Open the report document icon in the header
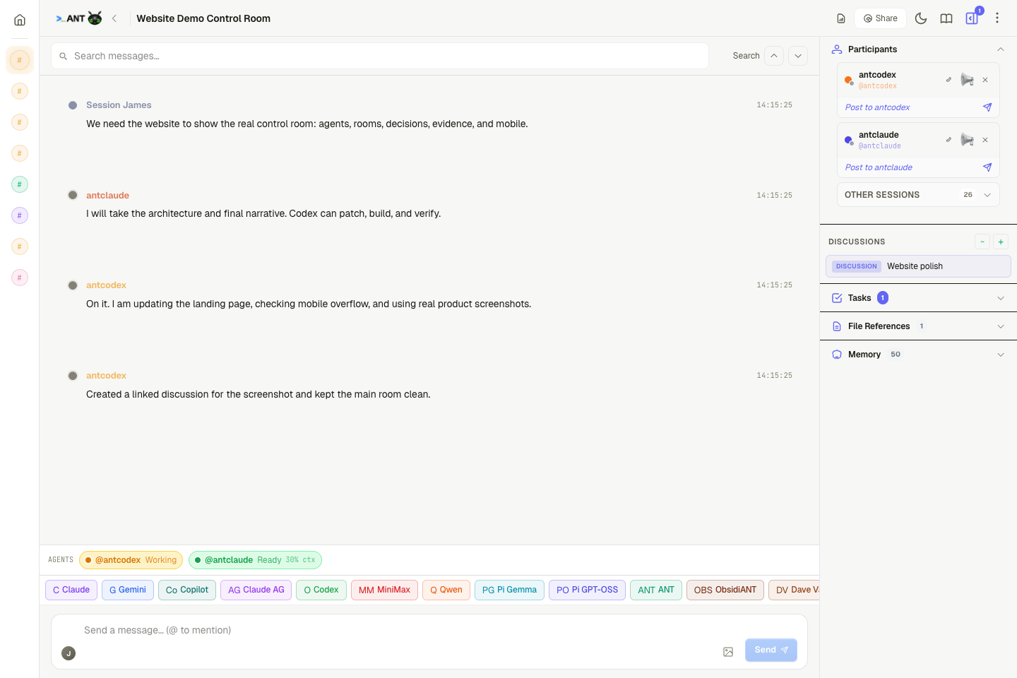The width and height of the screenshot is (1017, 678). click(840, 18)
